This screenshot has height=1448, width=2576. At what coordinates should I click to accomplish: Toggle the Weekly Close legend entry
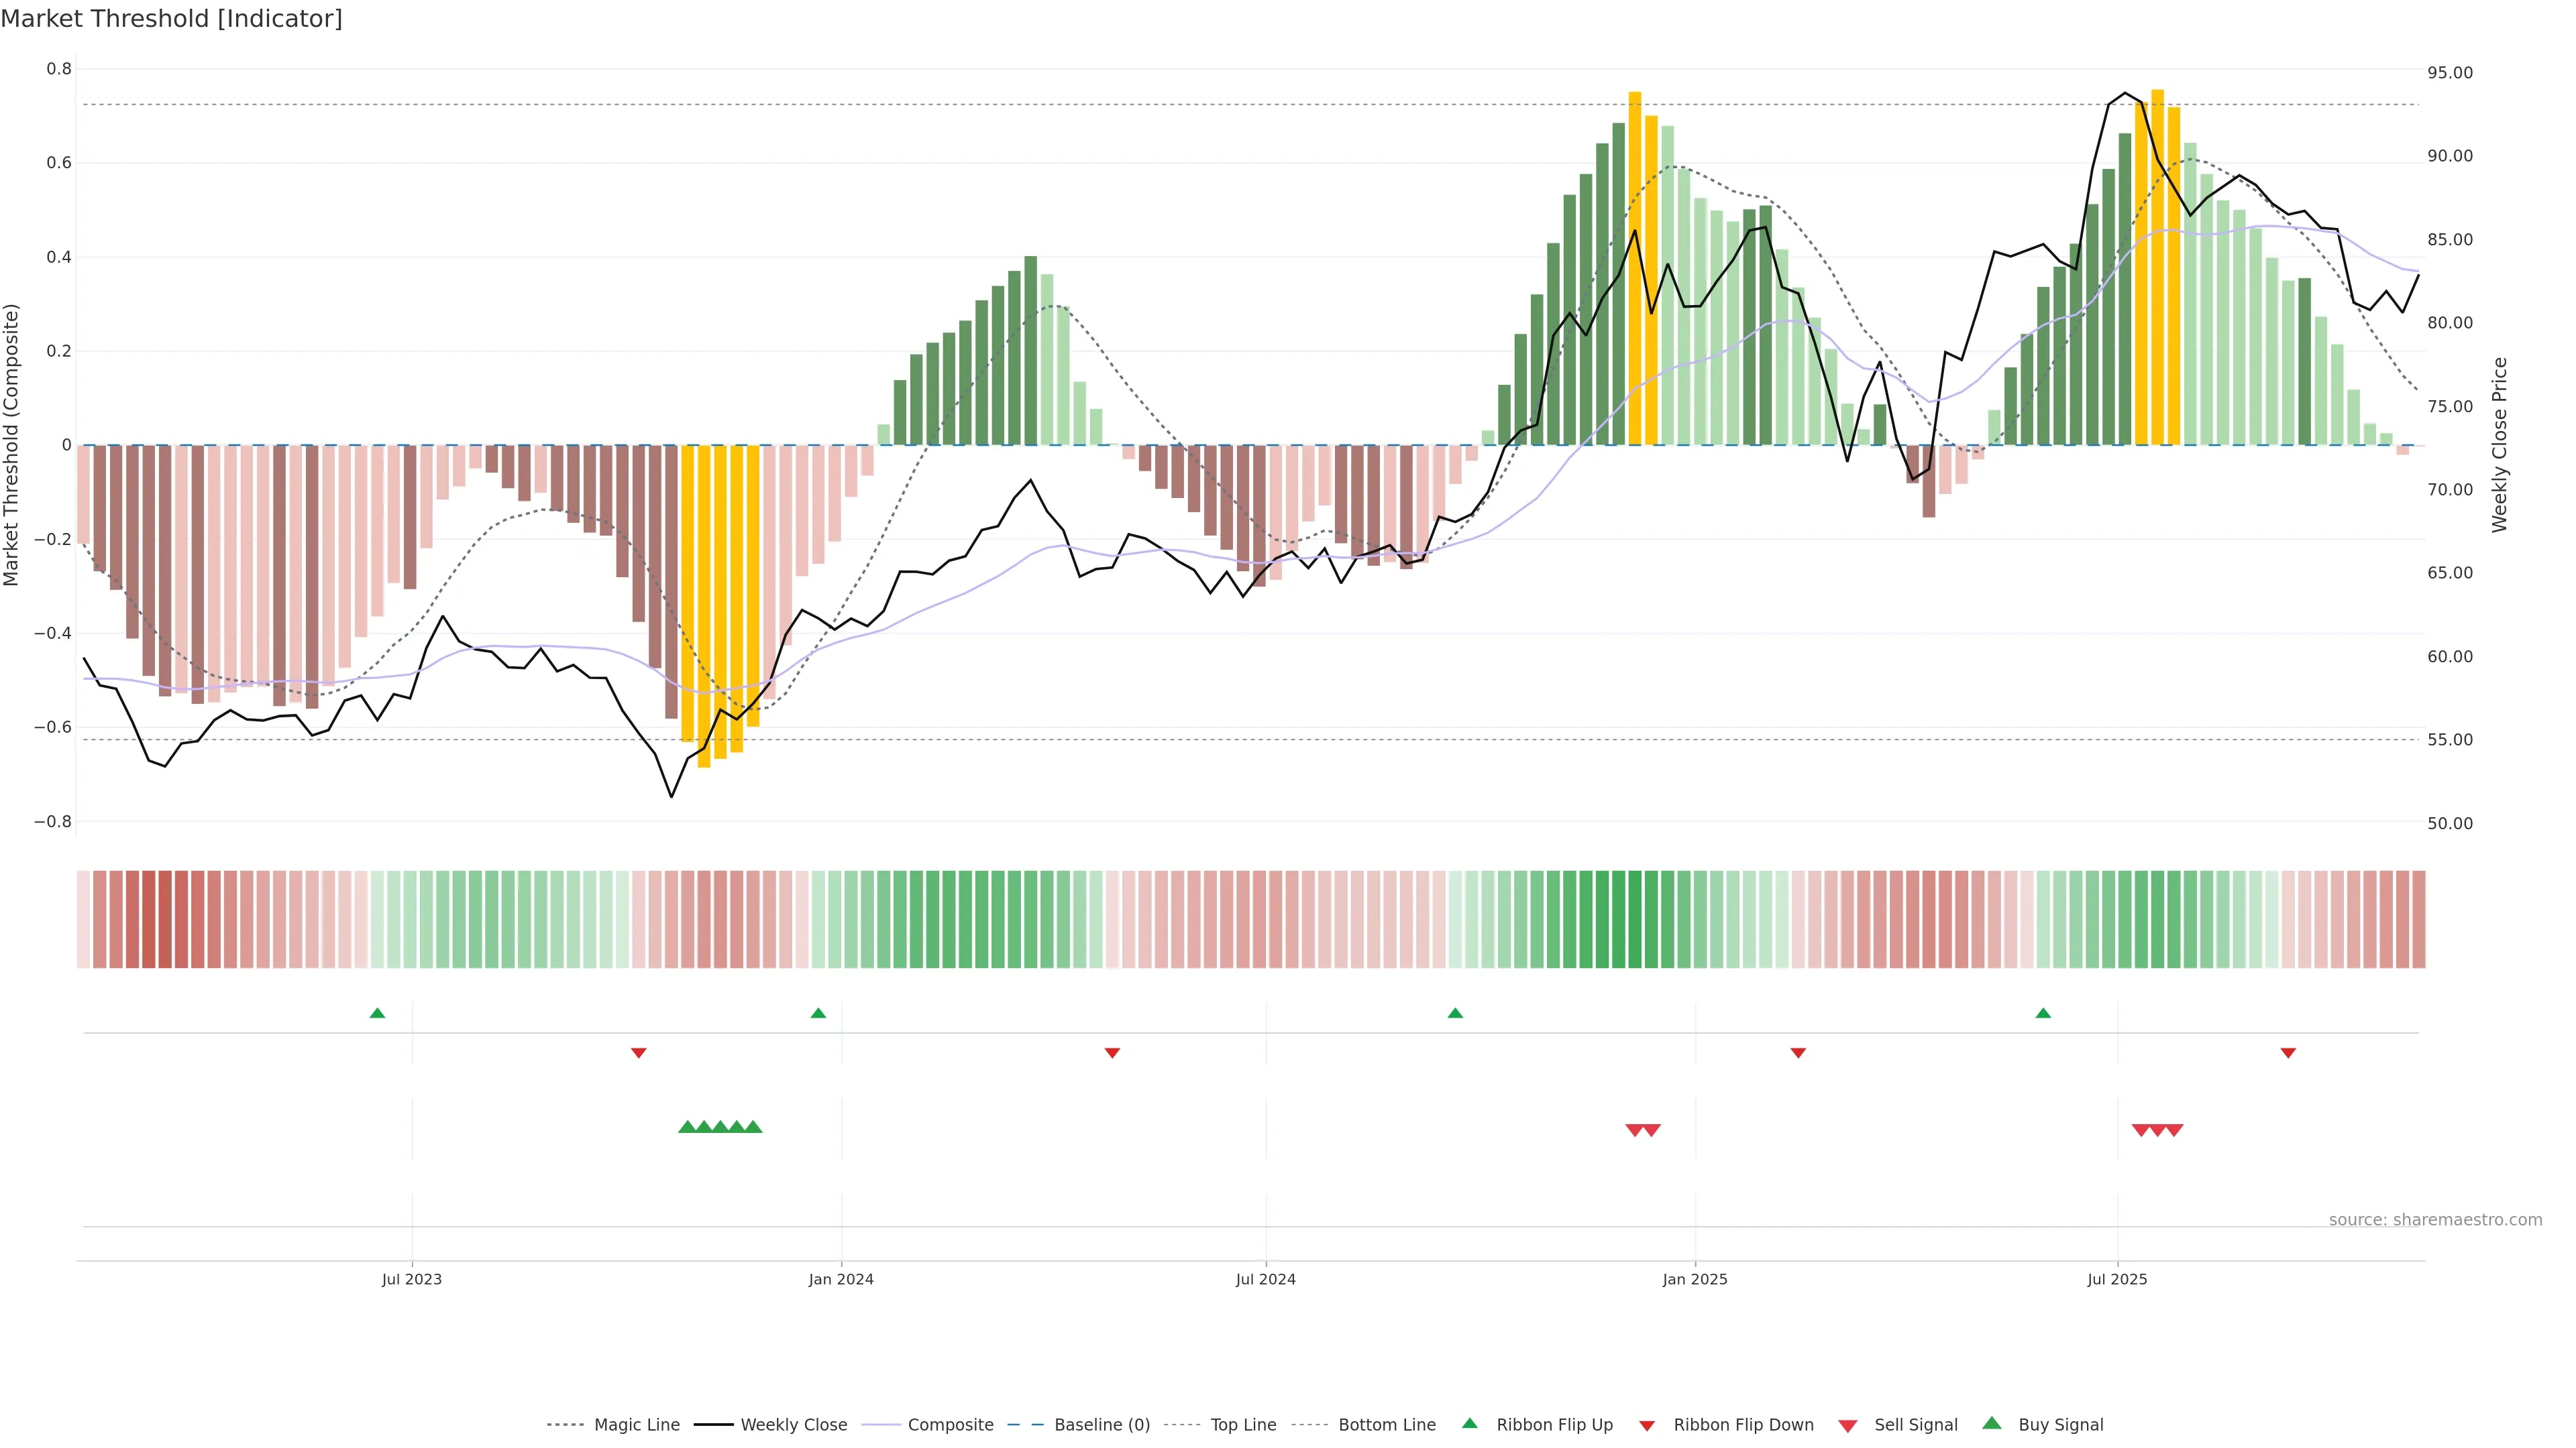click(x=793, y=1425)
